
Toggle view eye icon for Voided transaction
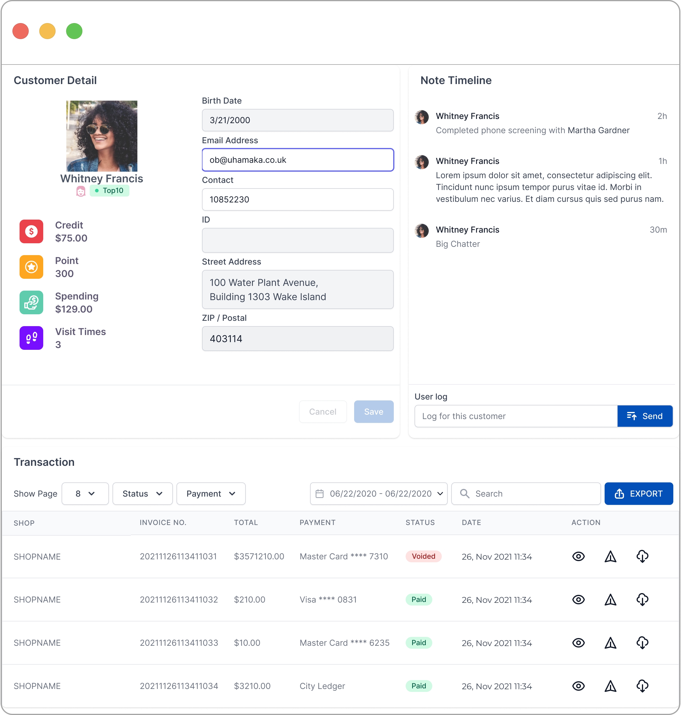pyautogui.click(x=578, y=556)
